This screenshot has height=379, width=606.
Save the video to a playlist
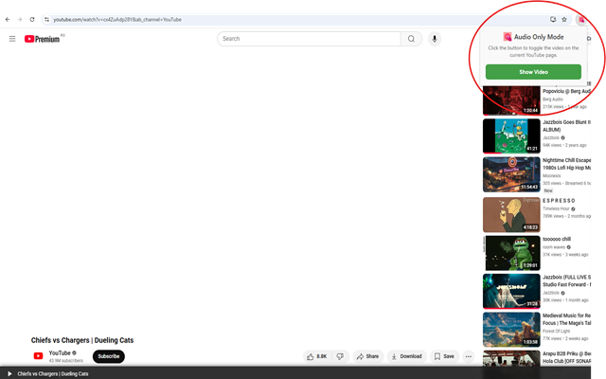444,356
